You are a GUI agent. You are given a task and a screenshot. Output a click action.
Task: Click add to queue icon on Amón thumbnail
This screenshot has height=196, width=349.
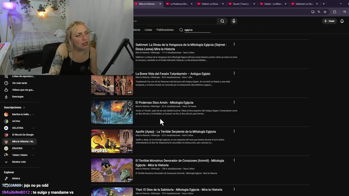(130, 109)
